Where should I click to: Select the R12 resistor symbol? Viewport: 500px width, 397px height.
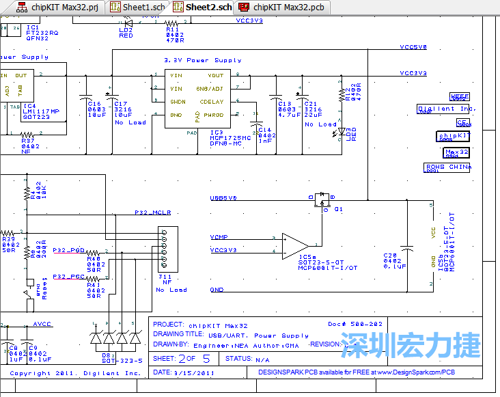[341, 95]
